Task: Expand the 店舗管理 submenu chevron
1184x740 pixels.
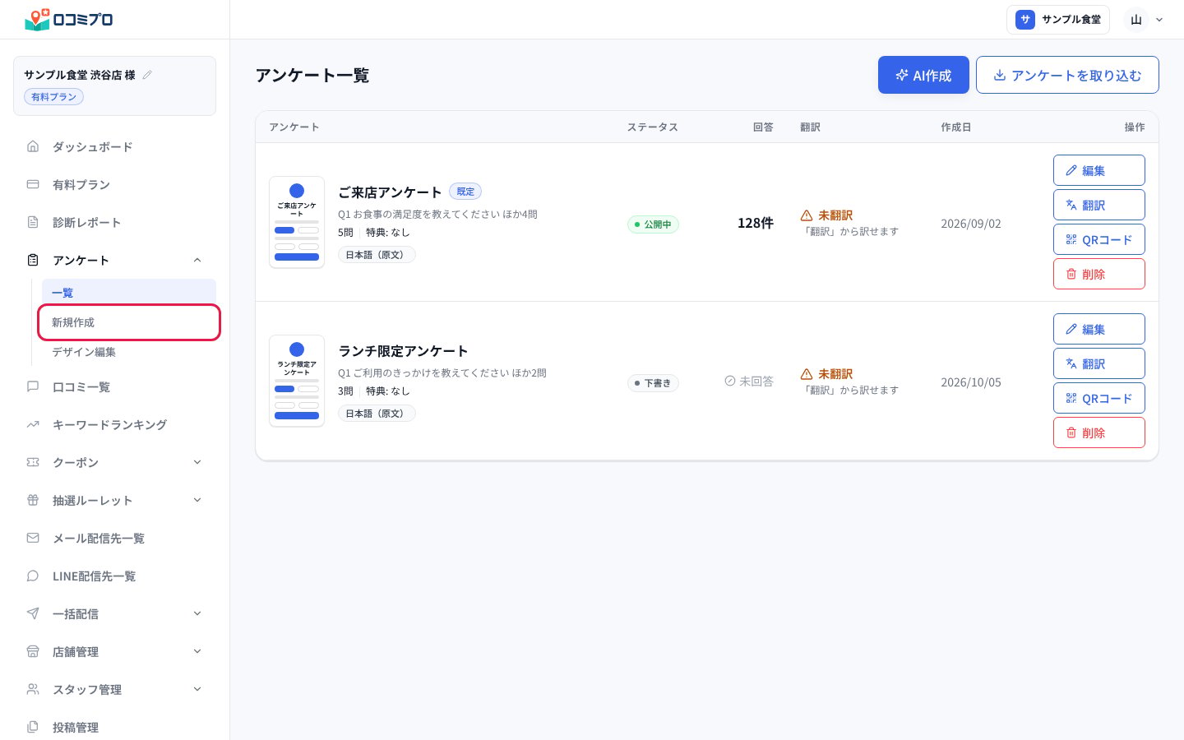Action: [x=197, y=651]
